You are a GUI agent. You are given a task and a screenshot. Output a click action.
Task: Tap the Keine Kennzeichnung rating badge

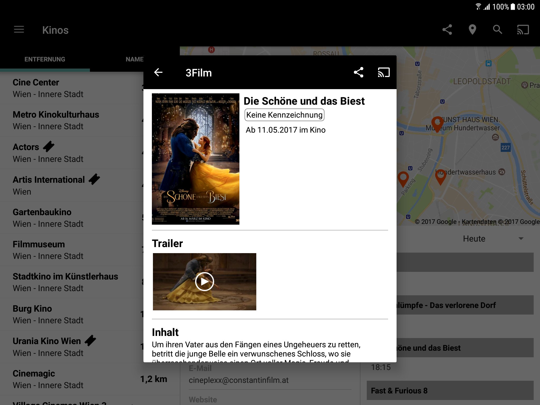[x=284, y=115]
